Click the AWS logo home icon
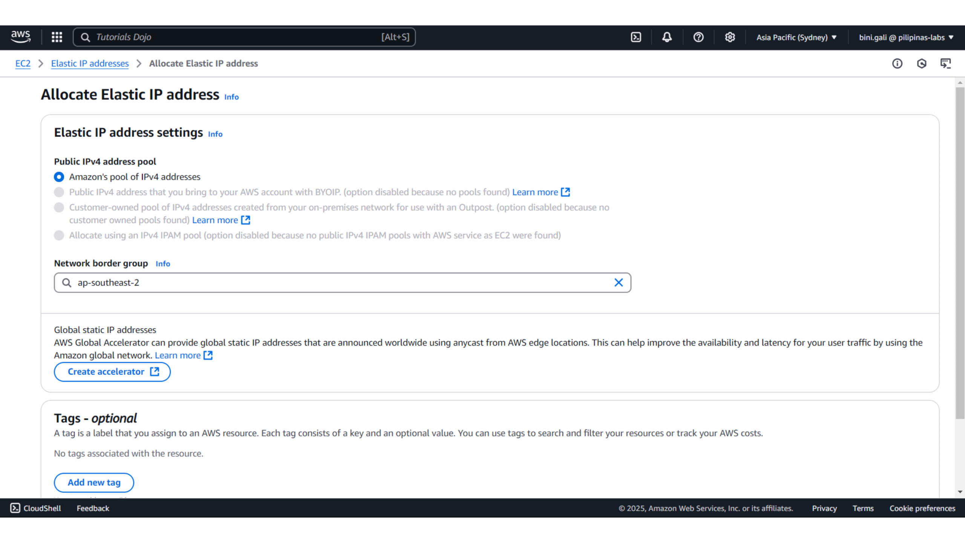965x543 pixels. coord(21,37)
